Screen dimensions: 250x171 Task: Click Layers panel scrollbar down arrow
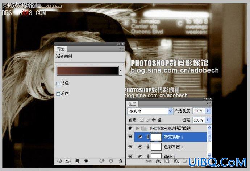(x=209, y=155)
